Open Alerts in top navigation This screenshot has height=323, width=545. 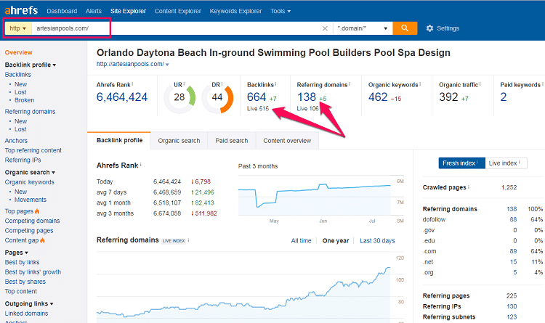94,11
